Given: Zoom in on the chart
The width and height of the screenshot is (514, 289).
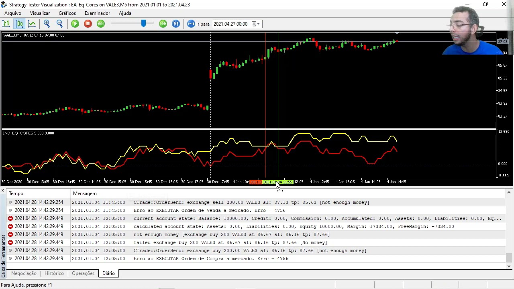Looking at the screenshot, I should click(x=47, y=24).
